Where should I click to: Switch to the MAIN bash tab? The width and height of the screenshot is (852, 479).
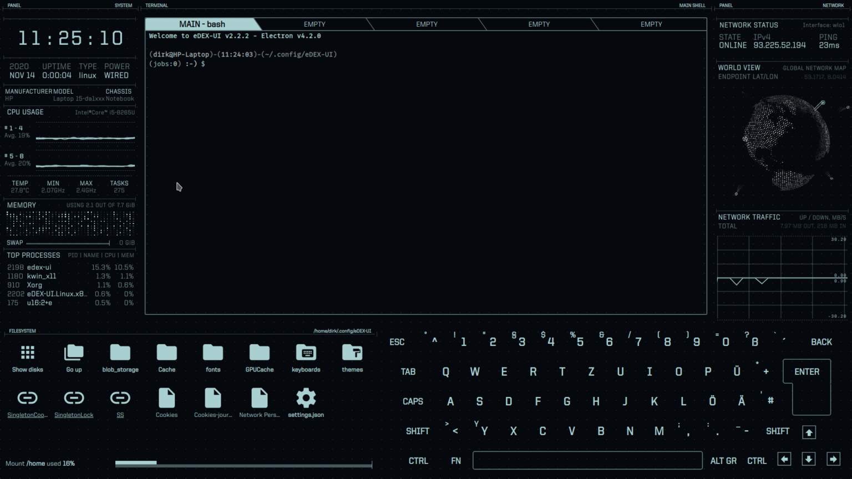[202, 24]
